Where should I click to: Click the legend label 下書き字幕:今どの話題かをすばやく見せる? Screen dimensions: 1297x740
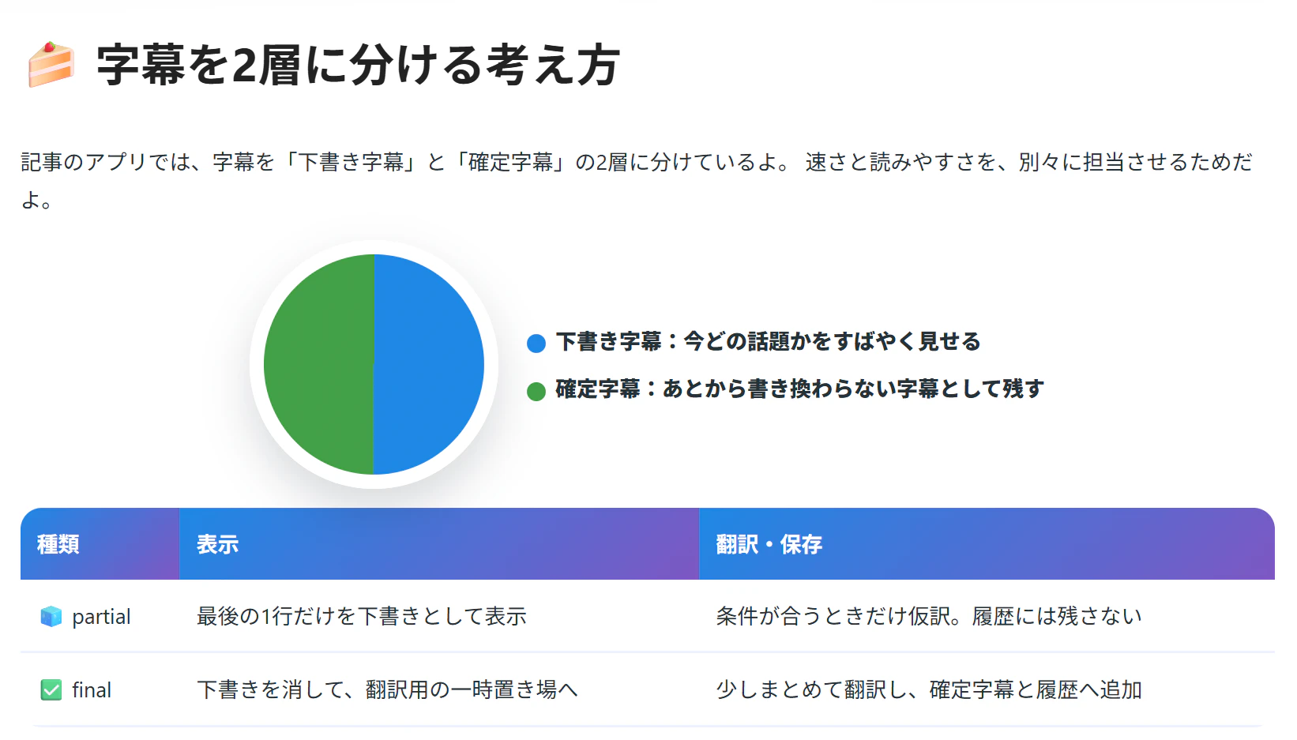tap(768, 341)
